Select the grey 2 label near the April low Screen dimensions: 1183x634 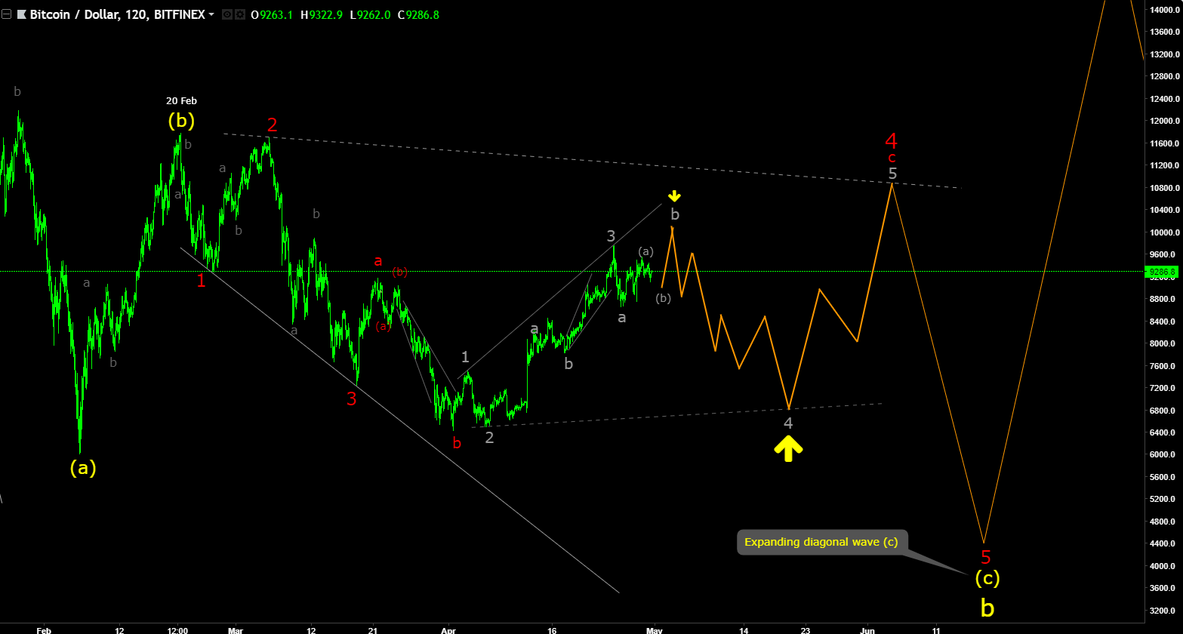(489, 437)
